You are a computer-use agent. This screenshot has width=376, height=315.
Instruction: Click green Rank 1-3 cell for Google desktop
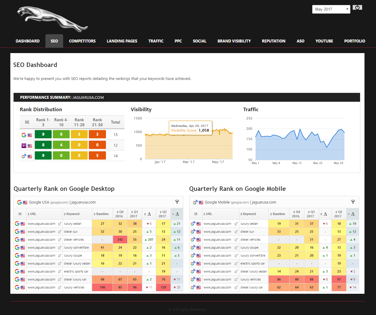pos(43,134)
